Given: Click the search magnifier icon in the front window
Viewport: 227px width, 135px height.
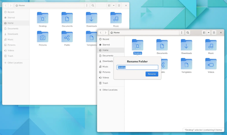Looking at the screenshot, I should point(188,33).
